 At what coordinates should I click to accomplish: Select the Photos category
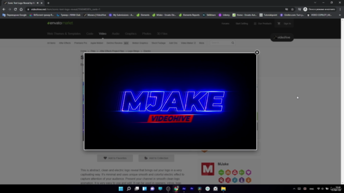coord(147,34)
